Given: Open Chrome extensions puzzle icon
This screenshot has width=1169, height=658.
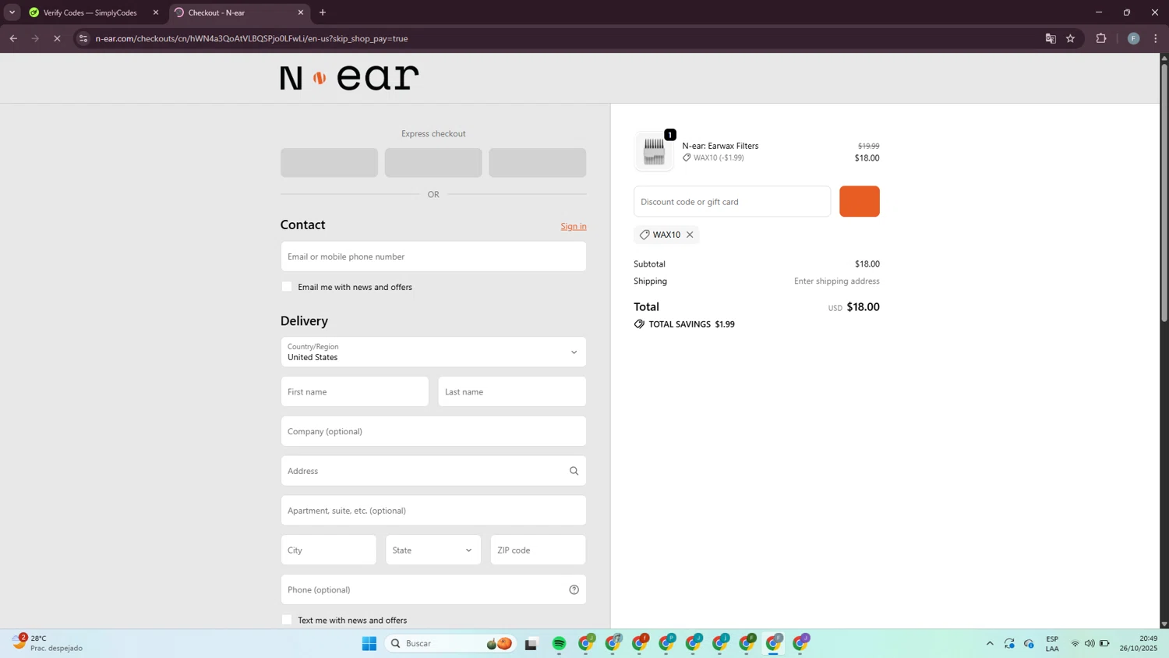Looking at the screenshot, I should click(x=1101, y=38).
